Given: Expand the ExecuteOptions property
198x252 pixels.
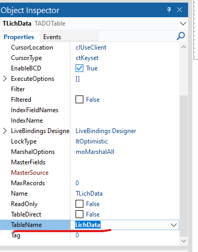Looking at the screenshot, I should 5,79.
